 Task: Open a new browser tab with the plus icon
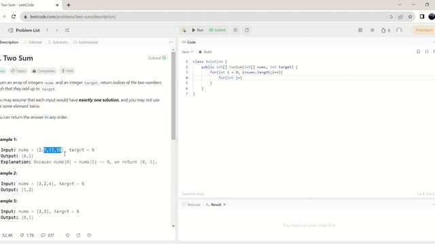pyautogui.click(x=69, y=5)
